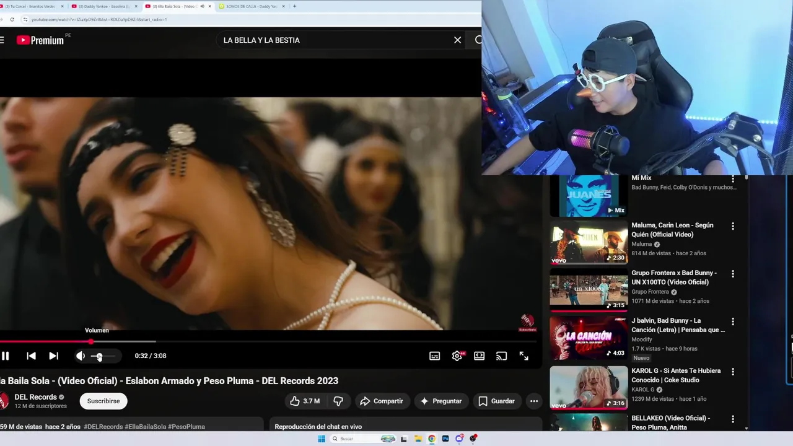Viewport: 793px width, 446px height.
Task: Switch to the Tu Carcel Enanitos Verdes tab
Action: 31,6
